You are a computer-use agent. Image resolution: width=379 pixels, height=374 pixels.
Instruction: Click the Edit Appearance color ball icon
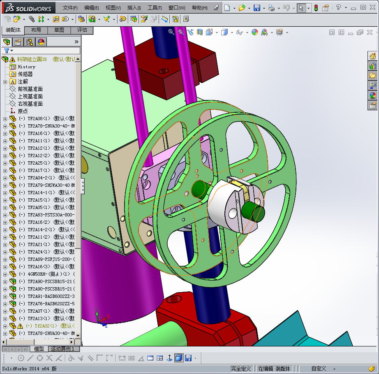pos(255,32)
